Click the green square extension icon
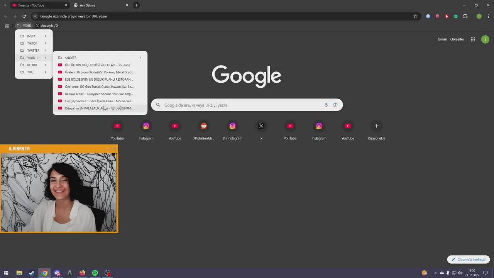The image size is (494, 278). click(x=456, y=16)
